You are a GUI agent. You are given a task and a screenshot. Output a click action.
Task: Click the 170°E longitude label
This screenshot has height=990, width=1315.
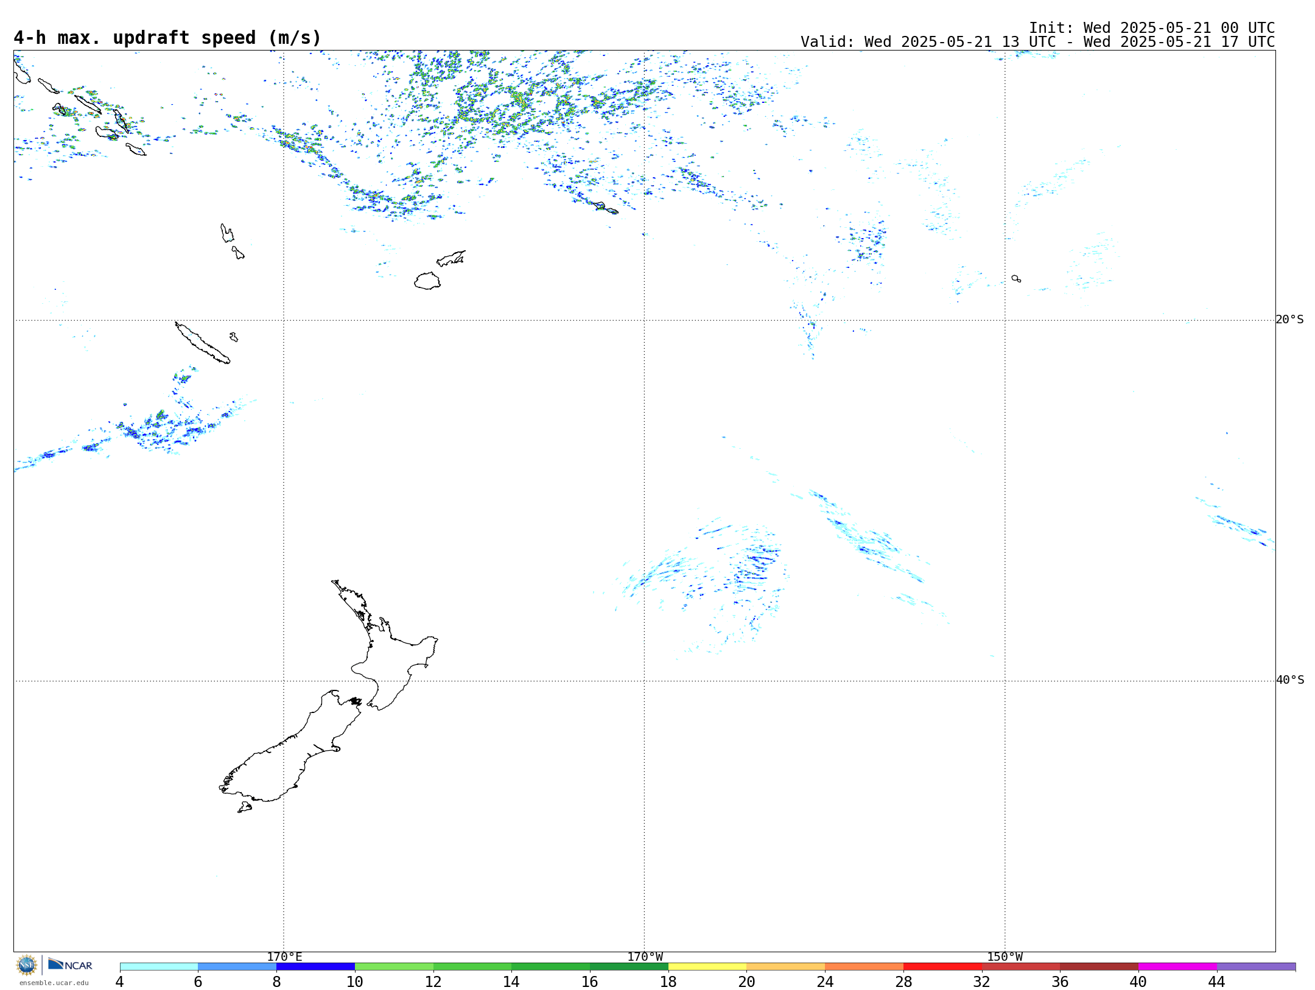click(x=284, y=957)
